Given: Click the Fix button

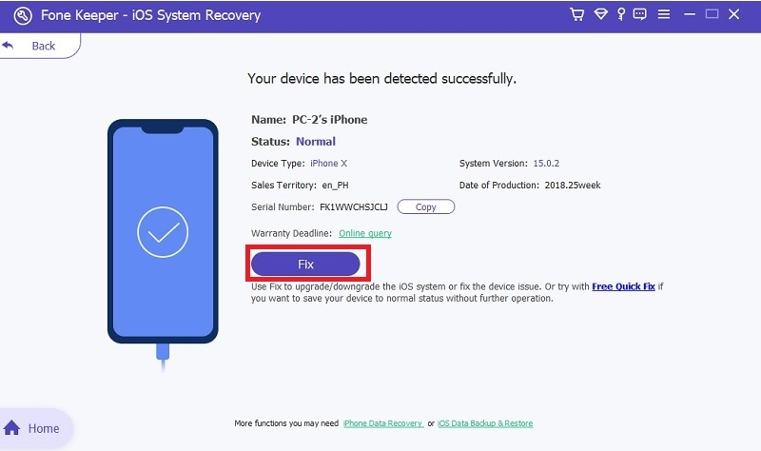Looking at the screenshot, I should point(305,265).
